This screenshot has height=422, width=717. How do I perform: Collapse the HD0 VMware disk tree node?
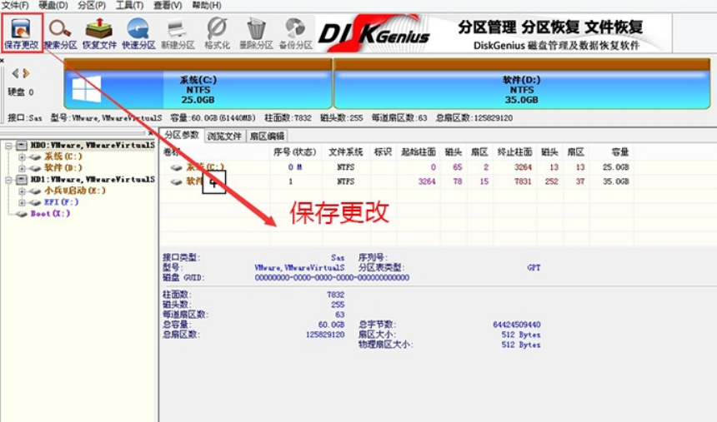(x=8, y=146)
